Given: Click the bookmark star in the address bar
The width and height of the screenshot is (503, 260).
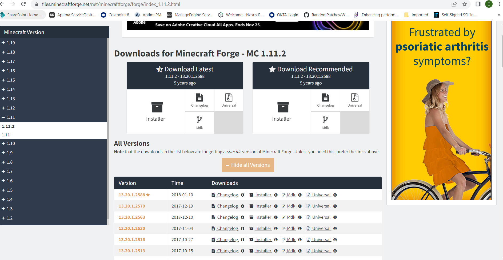Looking at the screenshot, I should tap(465, 4).
